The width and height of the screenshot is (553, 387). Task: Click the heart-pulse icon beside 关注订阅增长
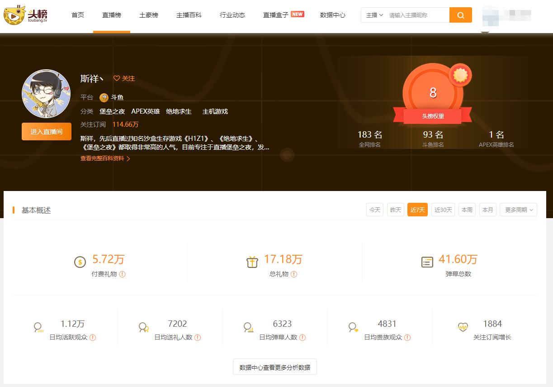click(462, 327)
